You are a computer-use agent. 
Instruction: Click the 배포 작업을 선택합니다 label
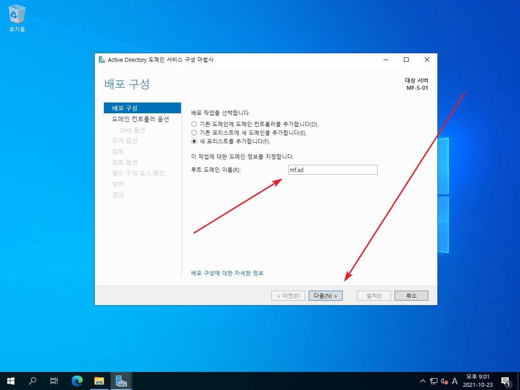pos(221,113)
